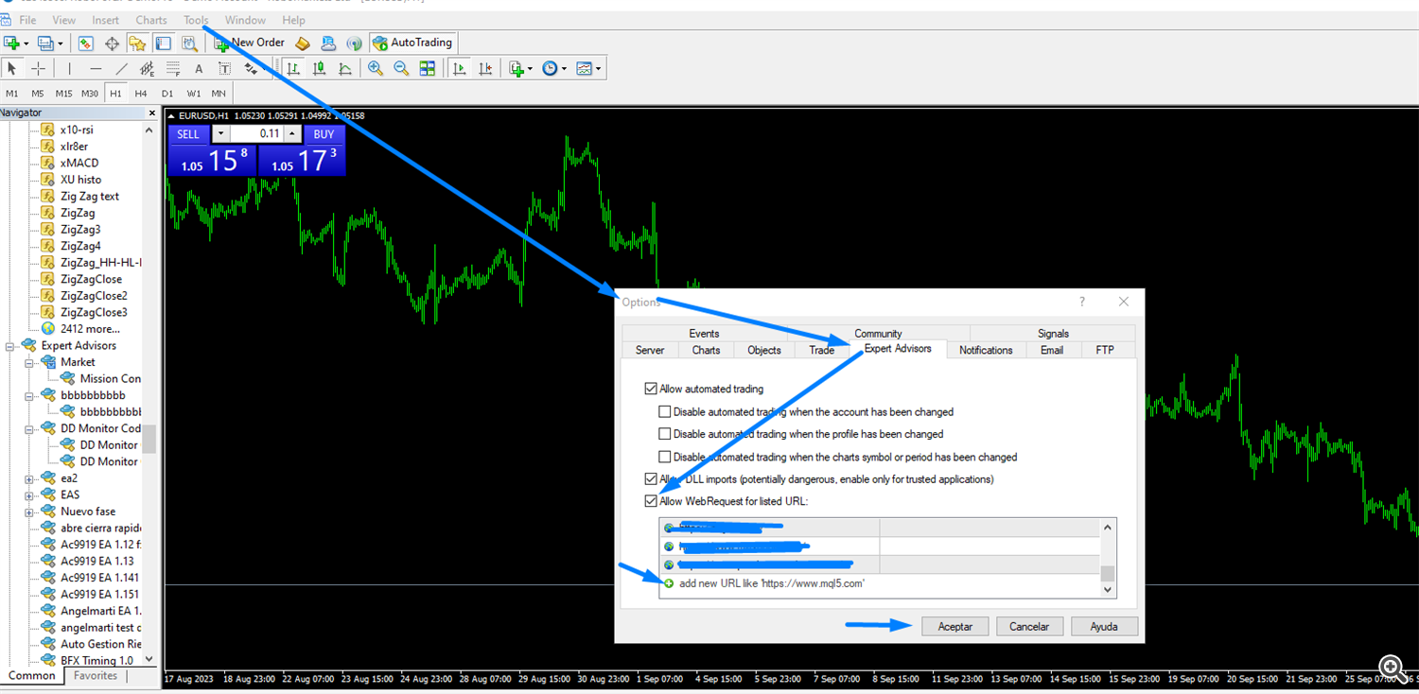Select the Crosshair cursor tool
Image resolution: width=1419 pixels, height=694 pixels.
[x=38, y=68]
